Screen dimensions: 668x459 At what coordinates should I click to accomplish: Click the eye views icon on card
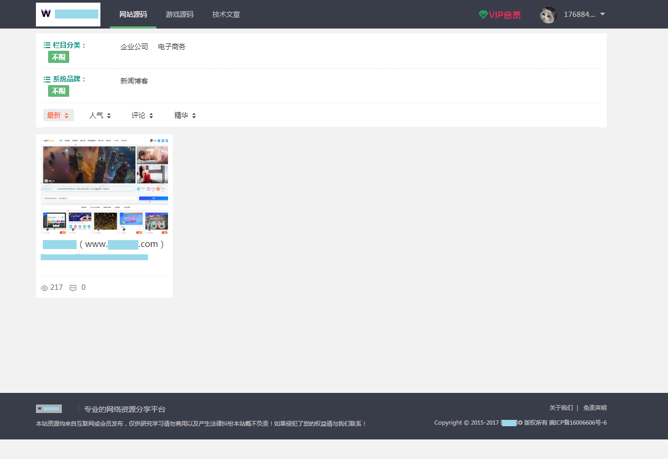point(44,288)
